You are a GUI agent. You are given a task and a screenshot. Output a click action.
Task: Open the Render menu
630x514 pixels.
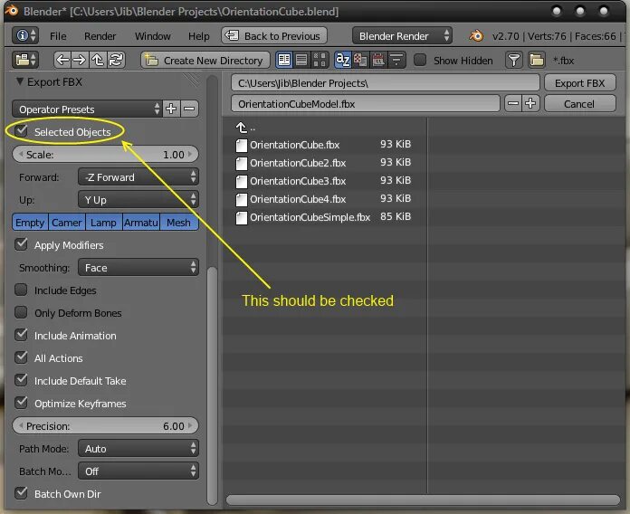pyautogui.click(x=100, y=36)
